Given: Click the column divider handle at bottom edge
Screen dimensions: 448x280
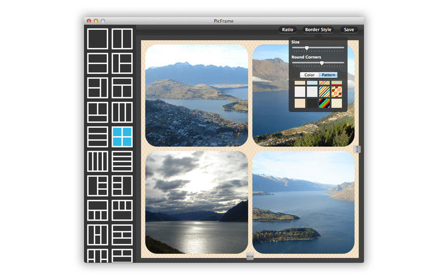Looking at the screenshot, I should pos(250,257).
